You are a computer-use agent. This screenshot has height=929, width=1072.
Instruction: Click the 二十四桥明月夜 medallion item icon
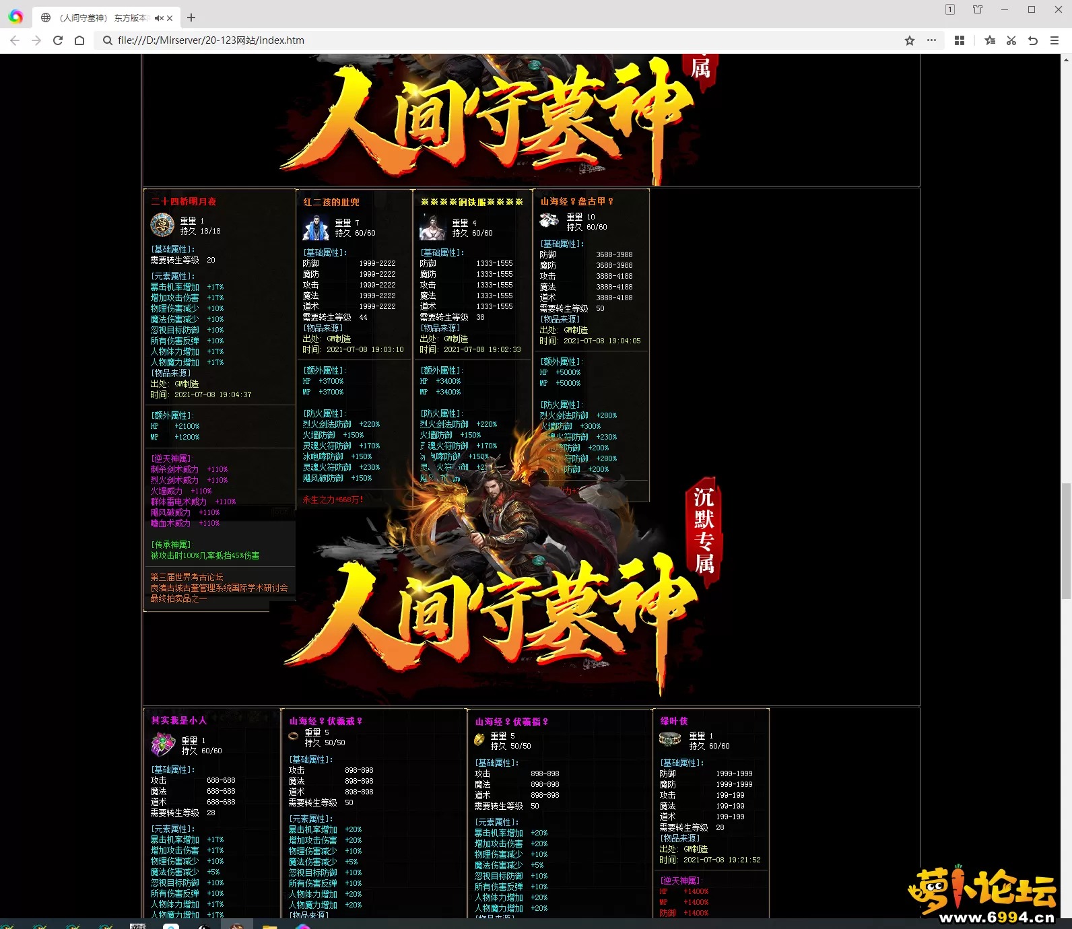tap(162, 225)
